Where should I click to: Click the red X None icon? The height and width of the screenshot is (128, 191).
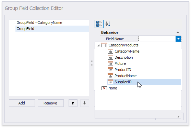coord(104,88)
